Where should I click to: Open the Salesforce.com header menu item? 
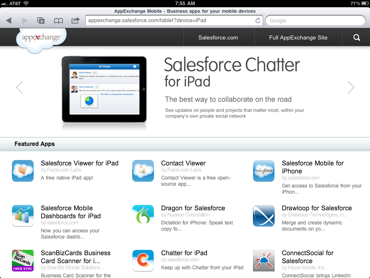click(218, 37)
